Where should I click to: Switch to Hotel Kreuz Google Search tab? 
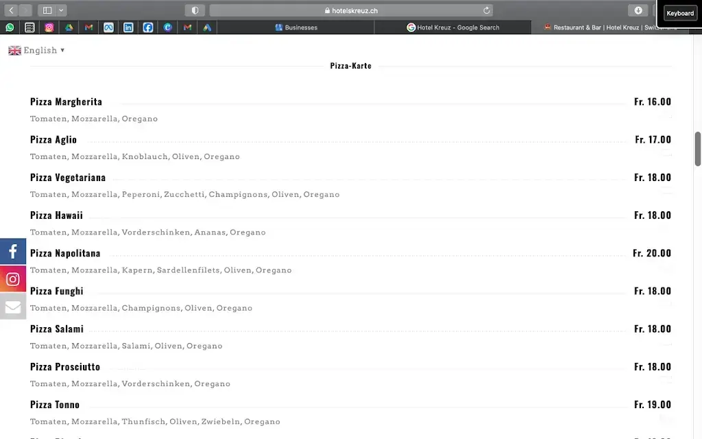(453, 27)
